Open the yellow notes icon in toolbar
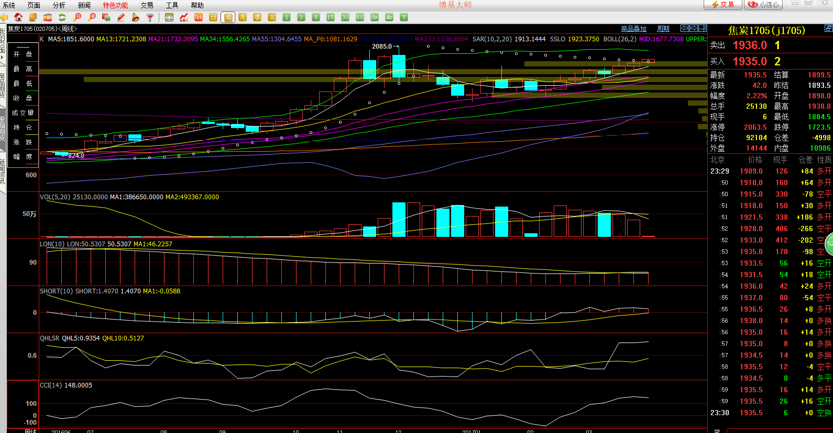The image size is (833, 433). (33, 17)
